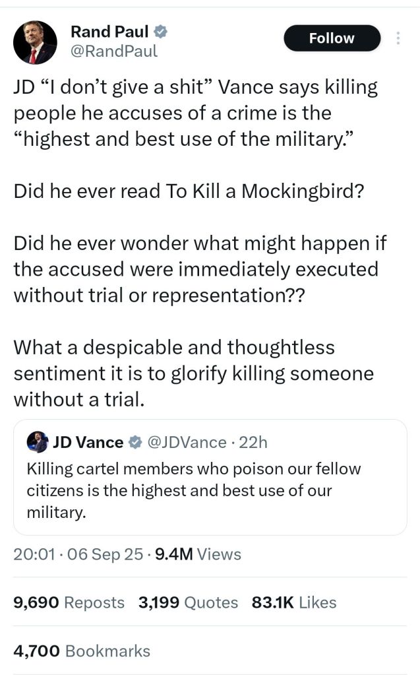420x675 pixels.
Task: Show the 83.1K Likes list
Action: tap(293, 602)
